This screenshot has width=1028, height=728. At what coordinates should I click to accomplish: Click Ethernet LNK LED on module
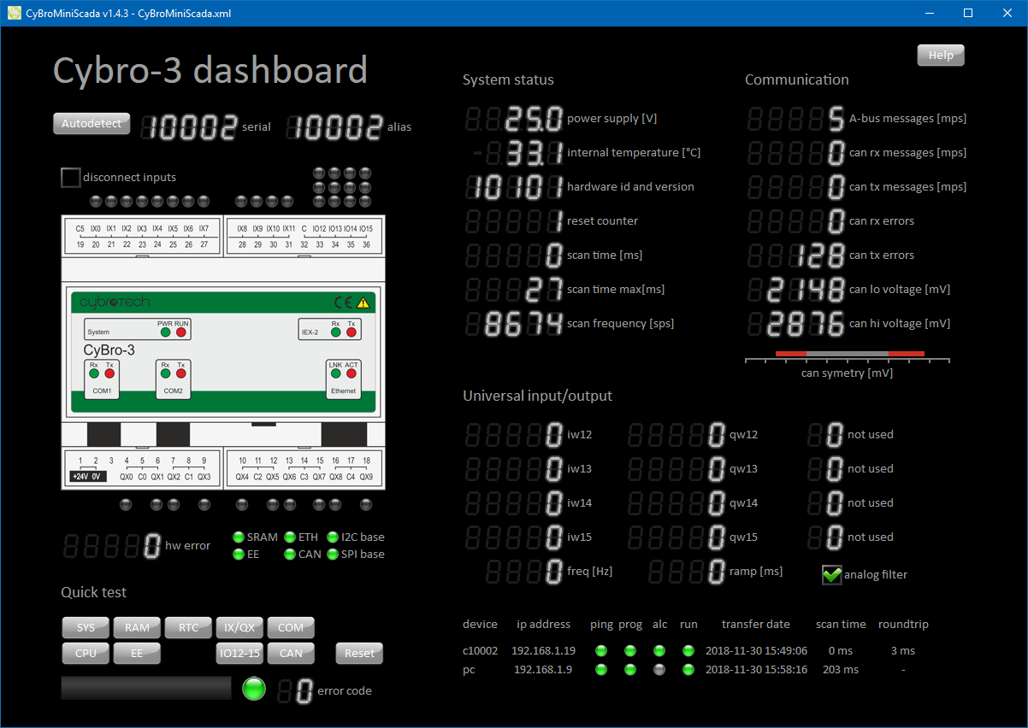[x=335, y=373]
